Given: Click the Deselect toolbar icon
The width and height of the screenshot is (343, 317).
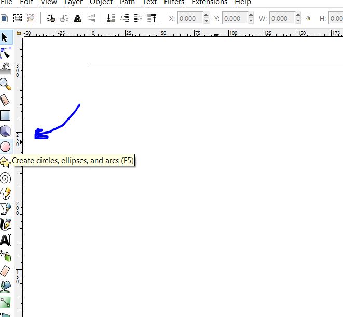Looking at the screenshot, I should (31, 18).
